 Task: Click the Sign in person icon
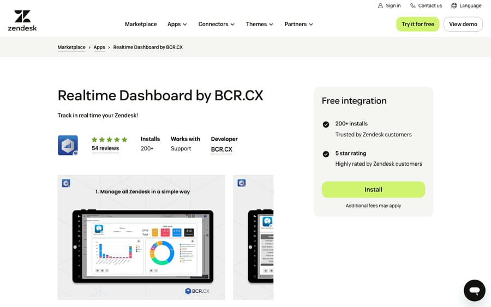[x=380, y=5]
